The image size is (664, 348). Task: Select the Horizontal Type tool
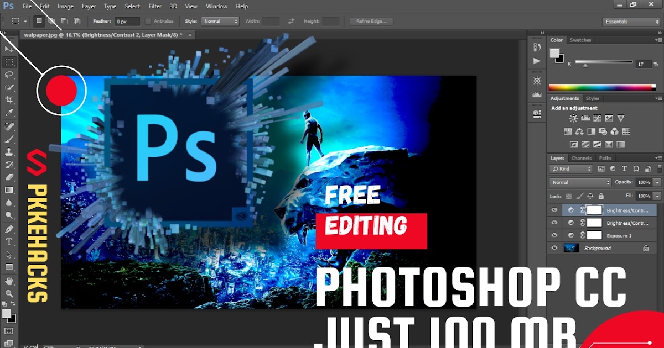tap(9, 241)
